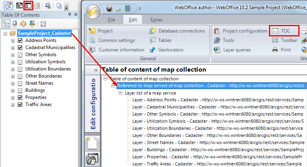307x167 pixels.
Task: Collapse Table of content of map collection root
Action: coord(105,78)
